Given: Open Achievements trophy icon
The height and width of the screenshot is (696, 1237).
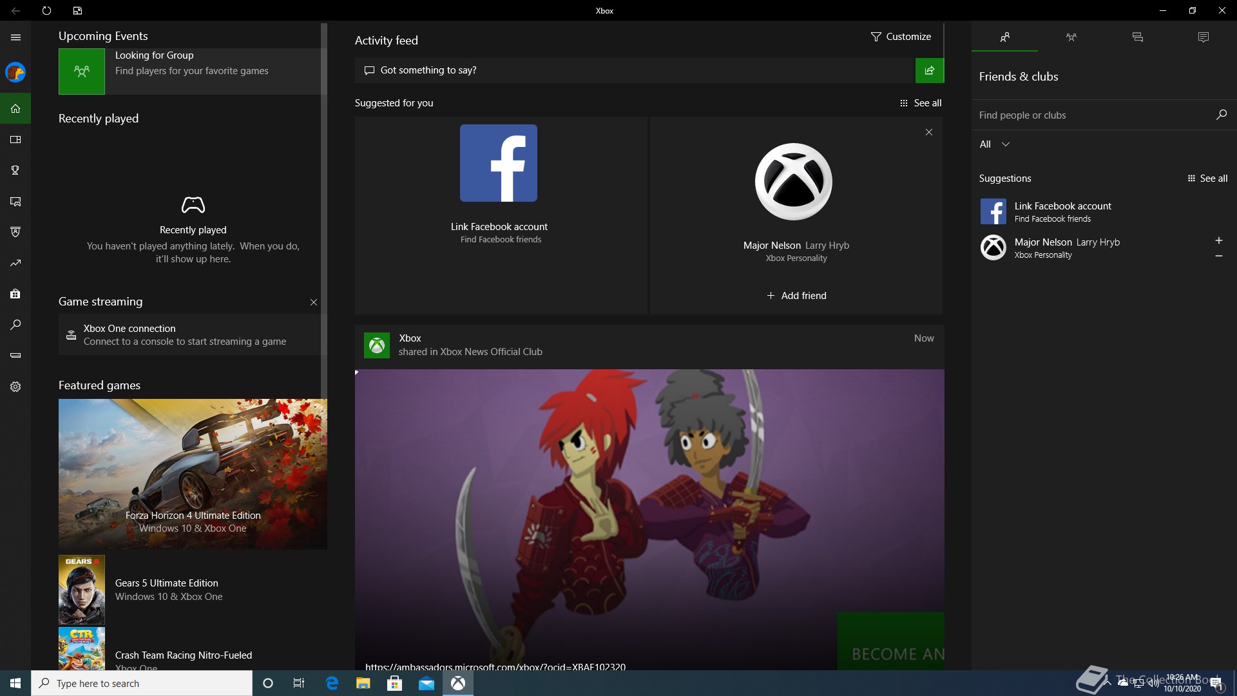Looking at the screenshot, I should (15, 170).
